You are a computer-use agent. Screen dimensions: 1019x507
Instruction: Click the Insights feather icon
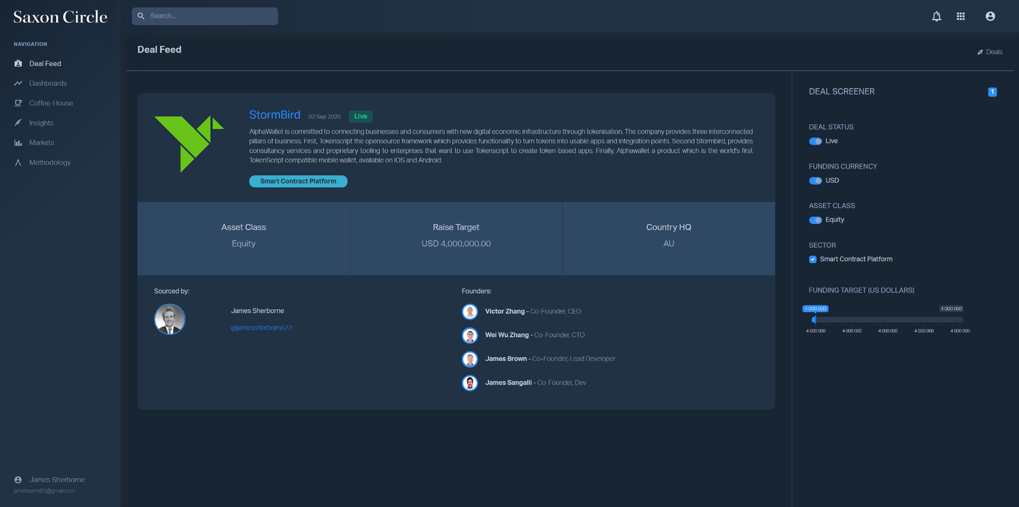pyautogui.click(x=18, y=123)
